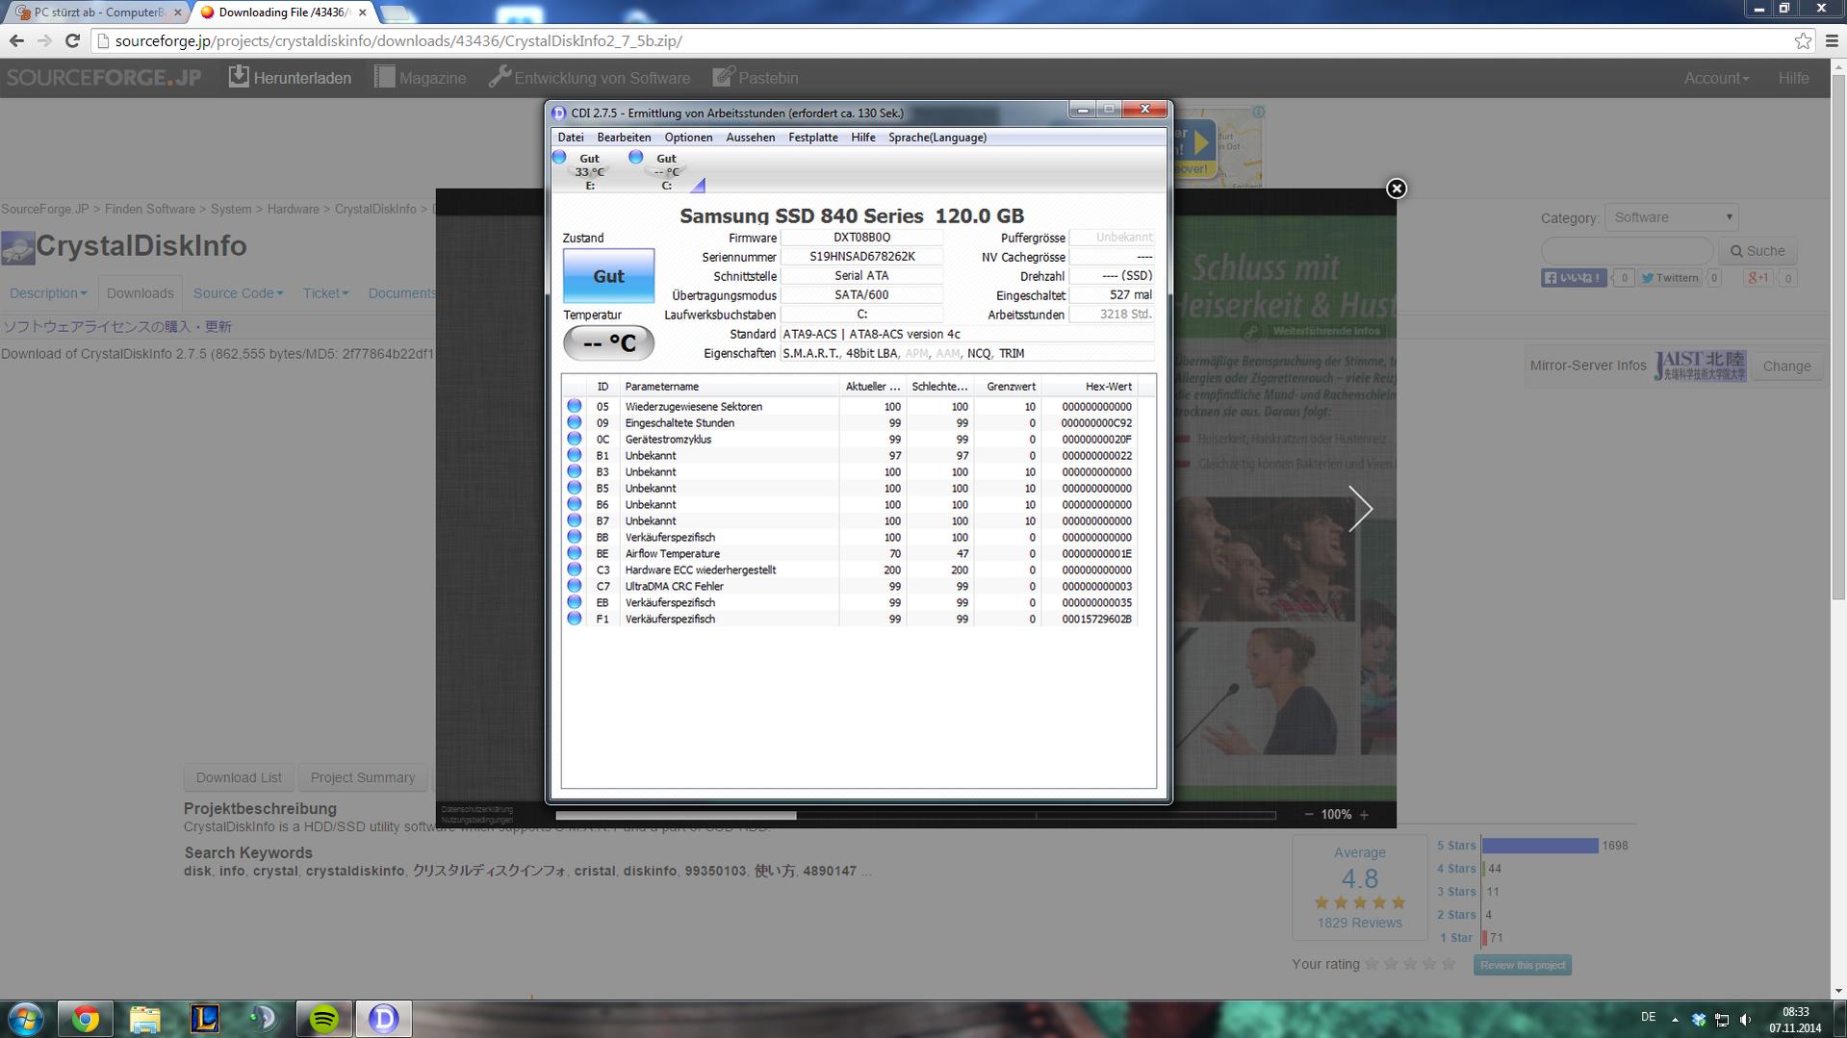Open Pastebin link in navbar
1847x1038 pixels.
click(756, 78)
